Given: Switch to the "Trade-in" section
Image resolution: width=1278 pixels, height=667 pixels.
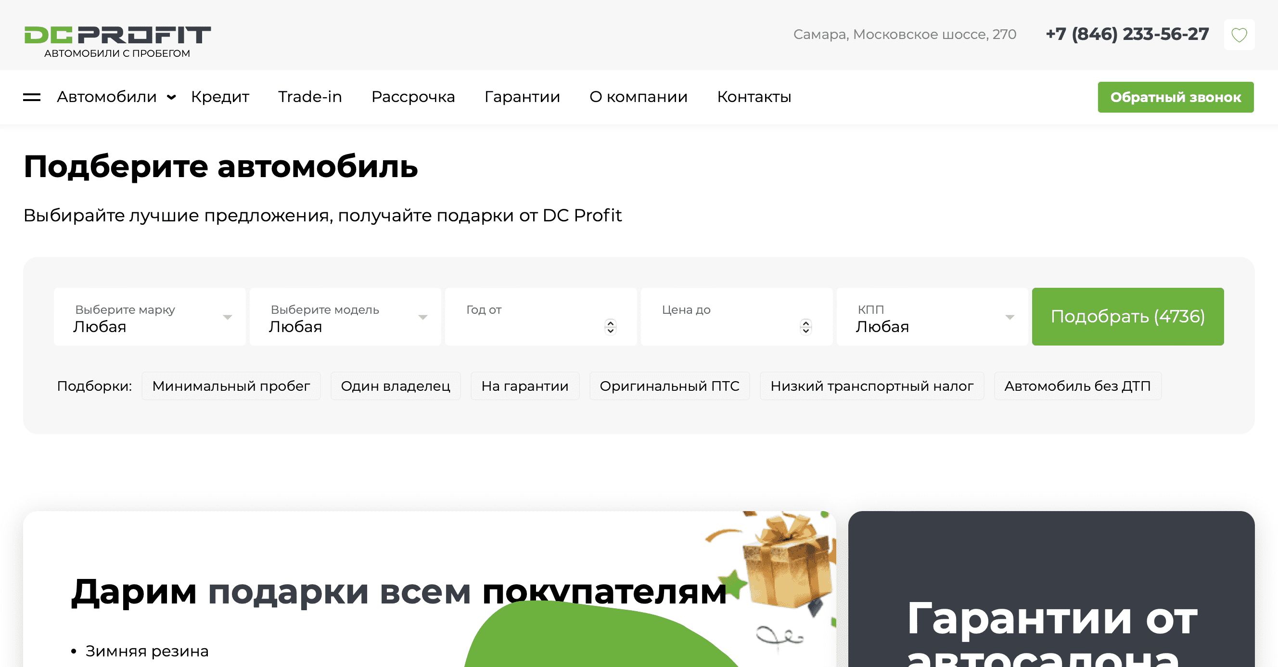Looking at the screenshot, I should 310,97.
